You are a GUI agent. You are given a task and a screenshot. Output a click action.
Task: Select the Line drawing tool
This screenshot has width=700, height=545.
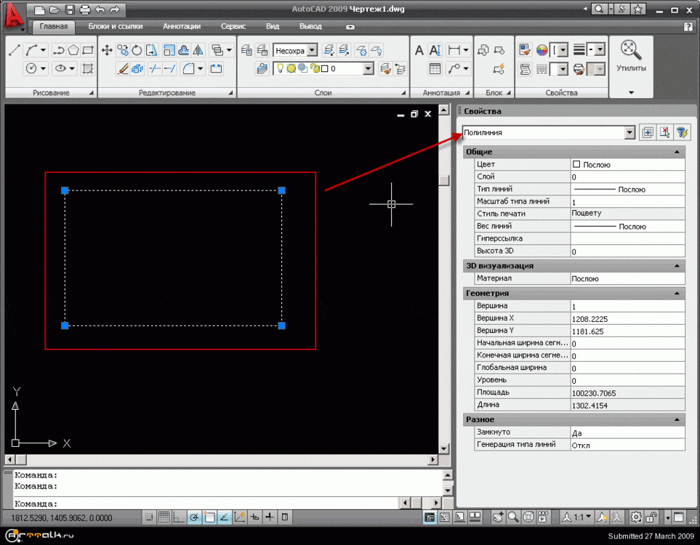click(x=14, y=50)
